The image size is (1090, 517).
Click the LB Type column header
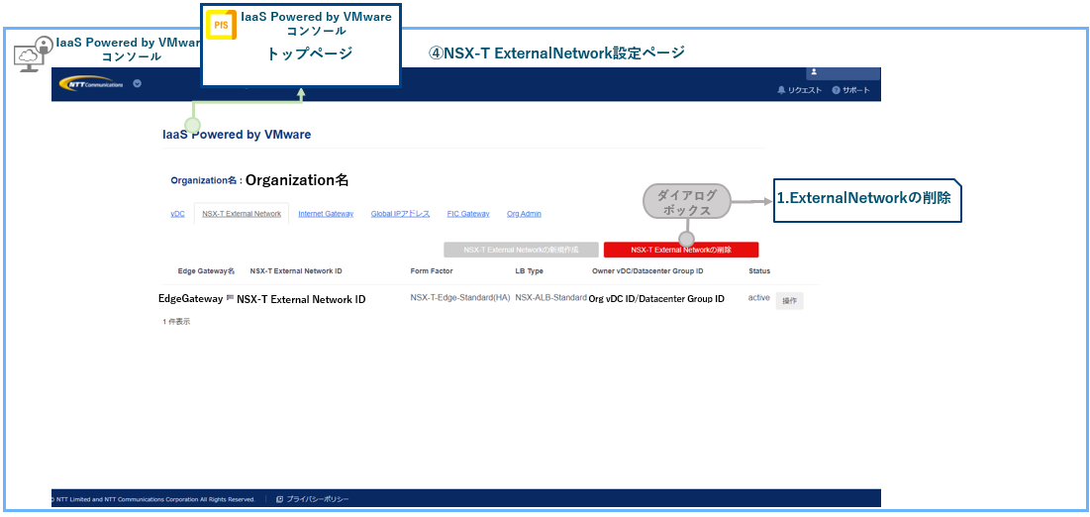point(529,271)
